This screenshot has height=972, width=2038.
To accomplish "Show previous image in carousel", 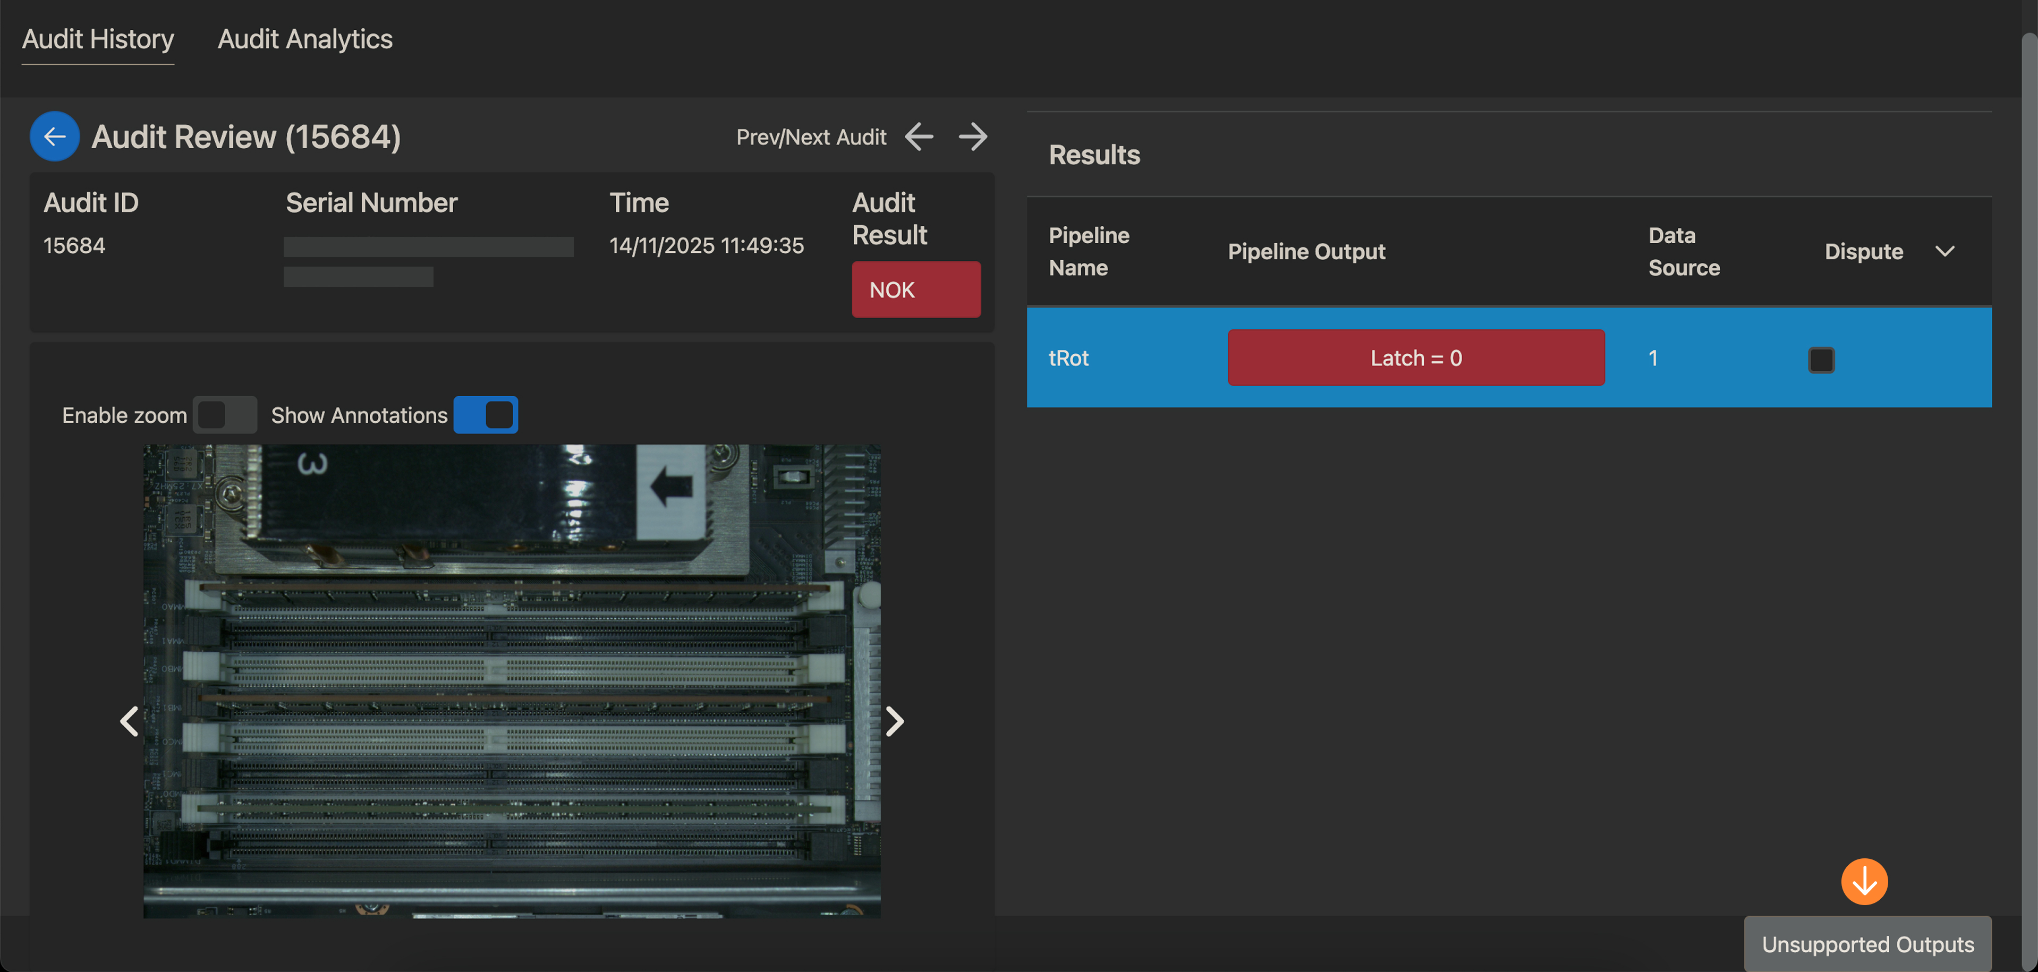I will point(129,720).
